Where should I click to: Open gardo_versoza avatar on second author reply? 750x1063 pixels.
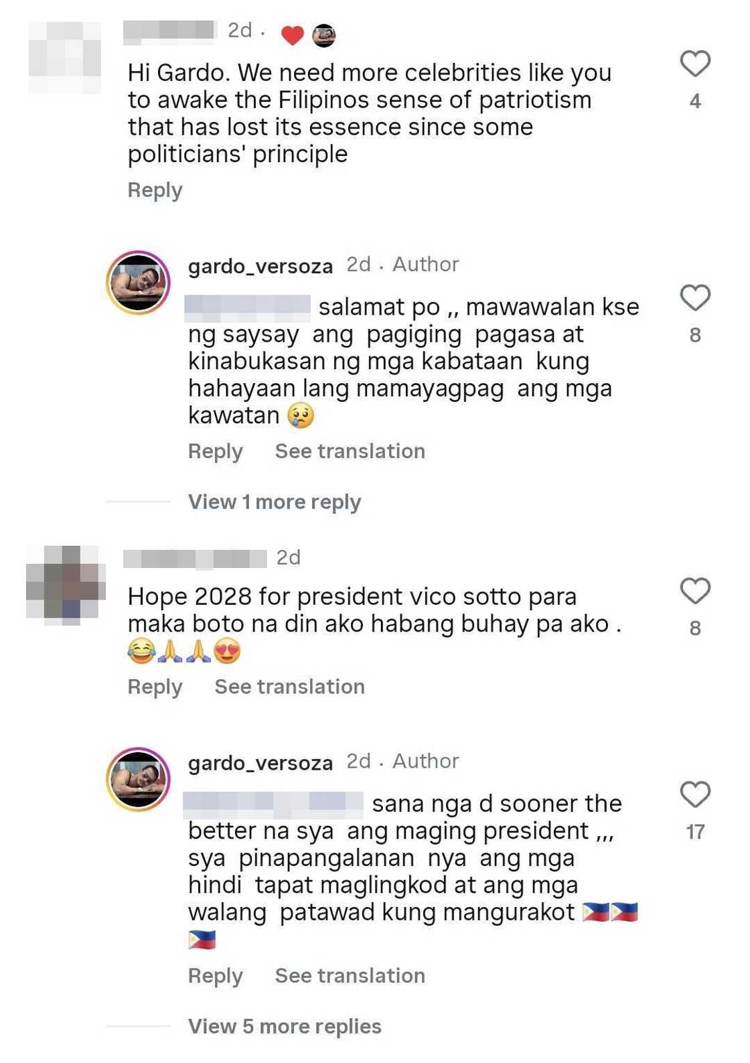pos(138,779)
